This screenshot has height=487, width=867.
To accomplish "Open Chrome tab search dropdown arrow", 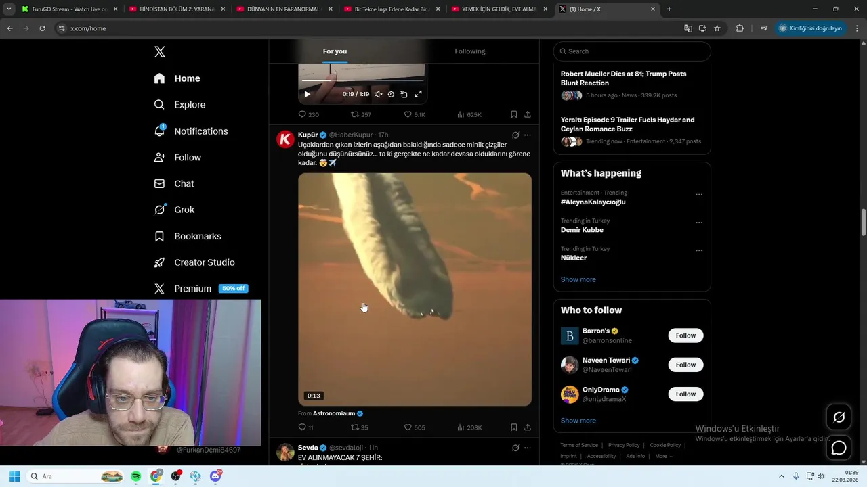I will 9,9.
